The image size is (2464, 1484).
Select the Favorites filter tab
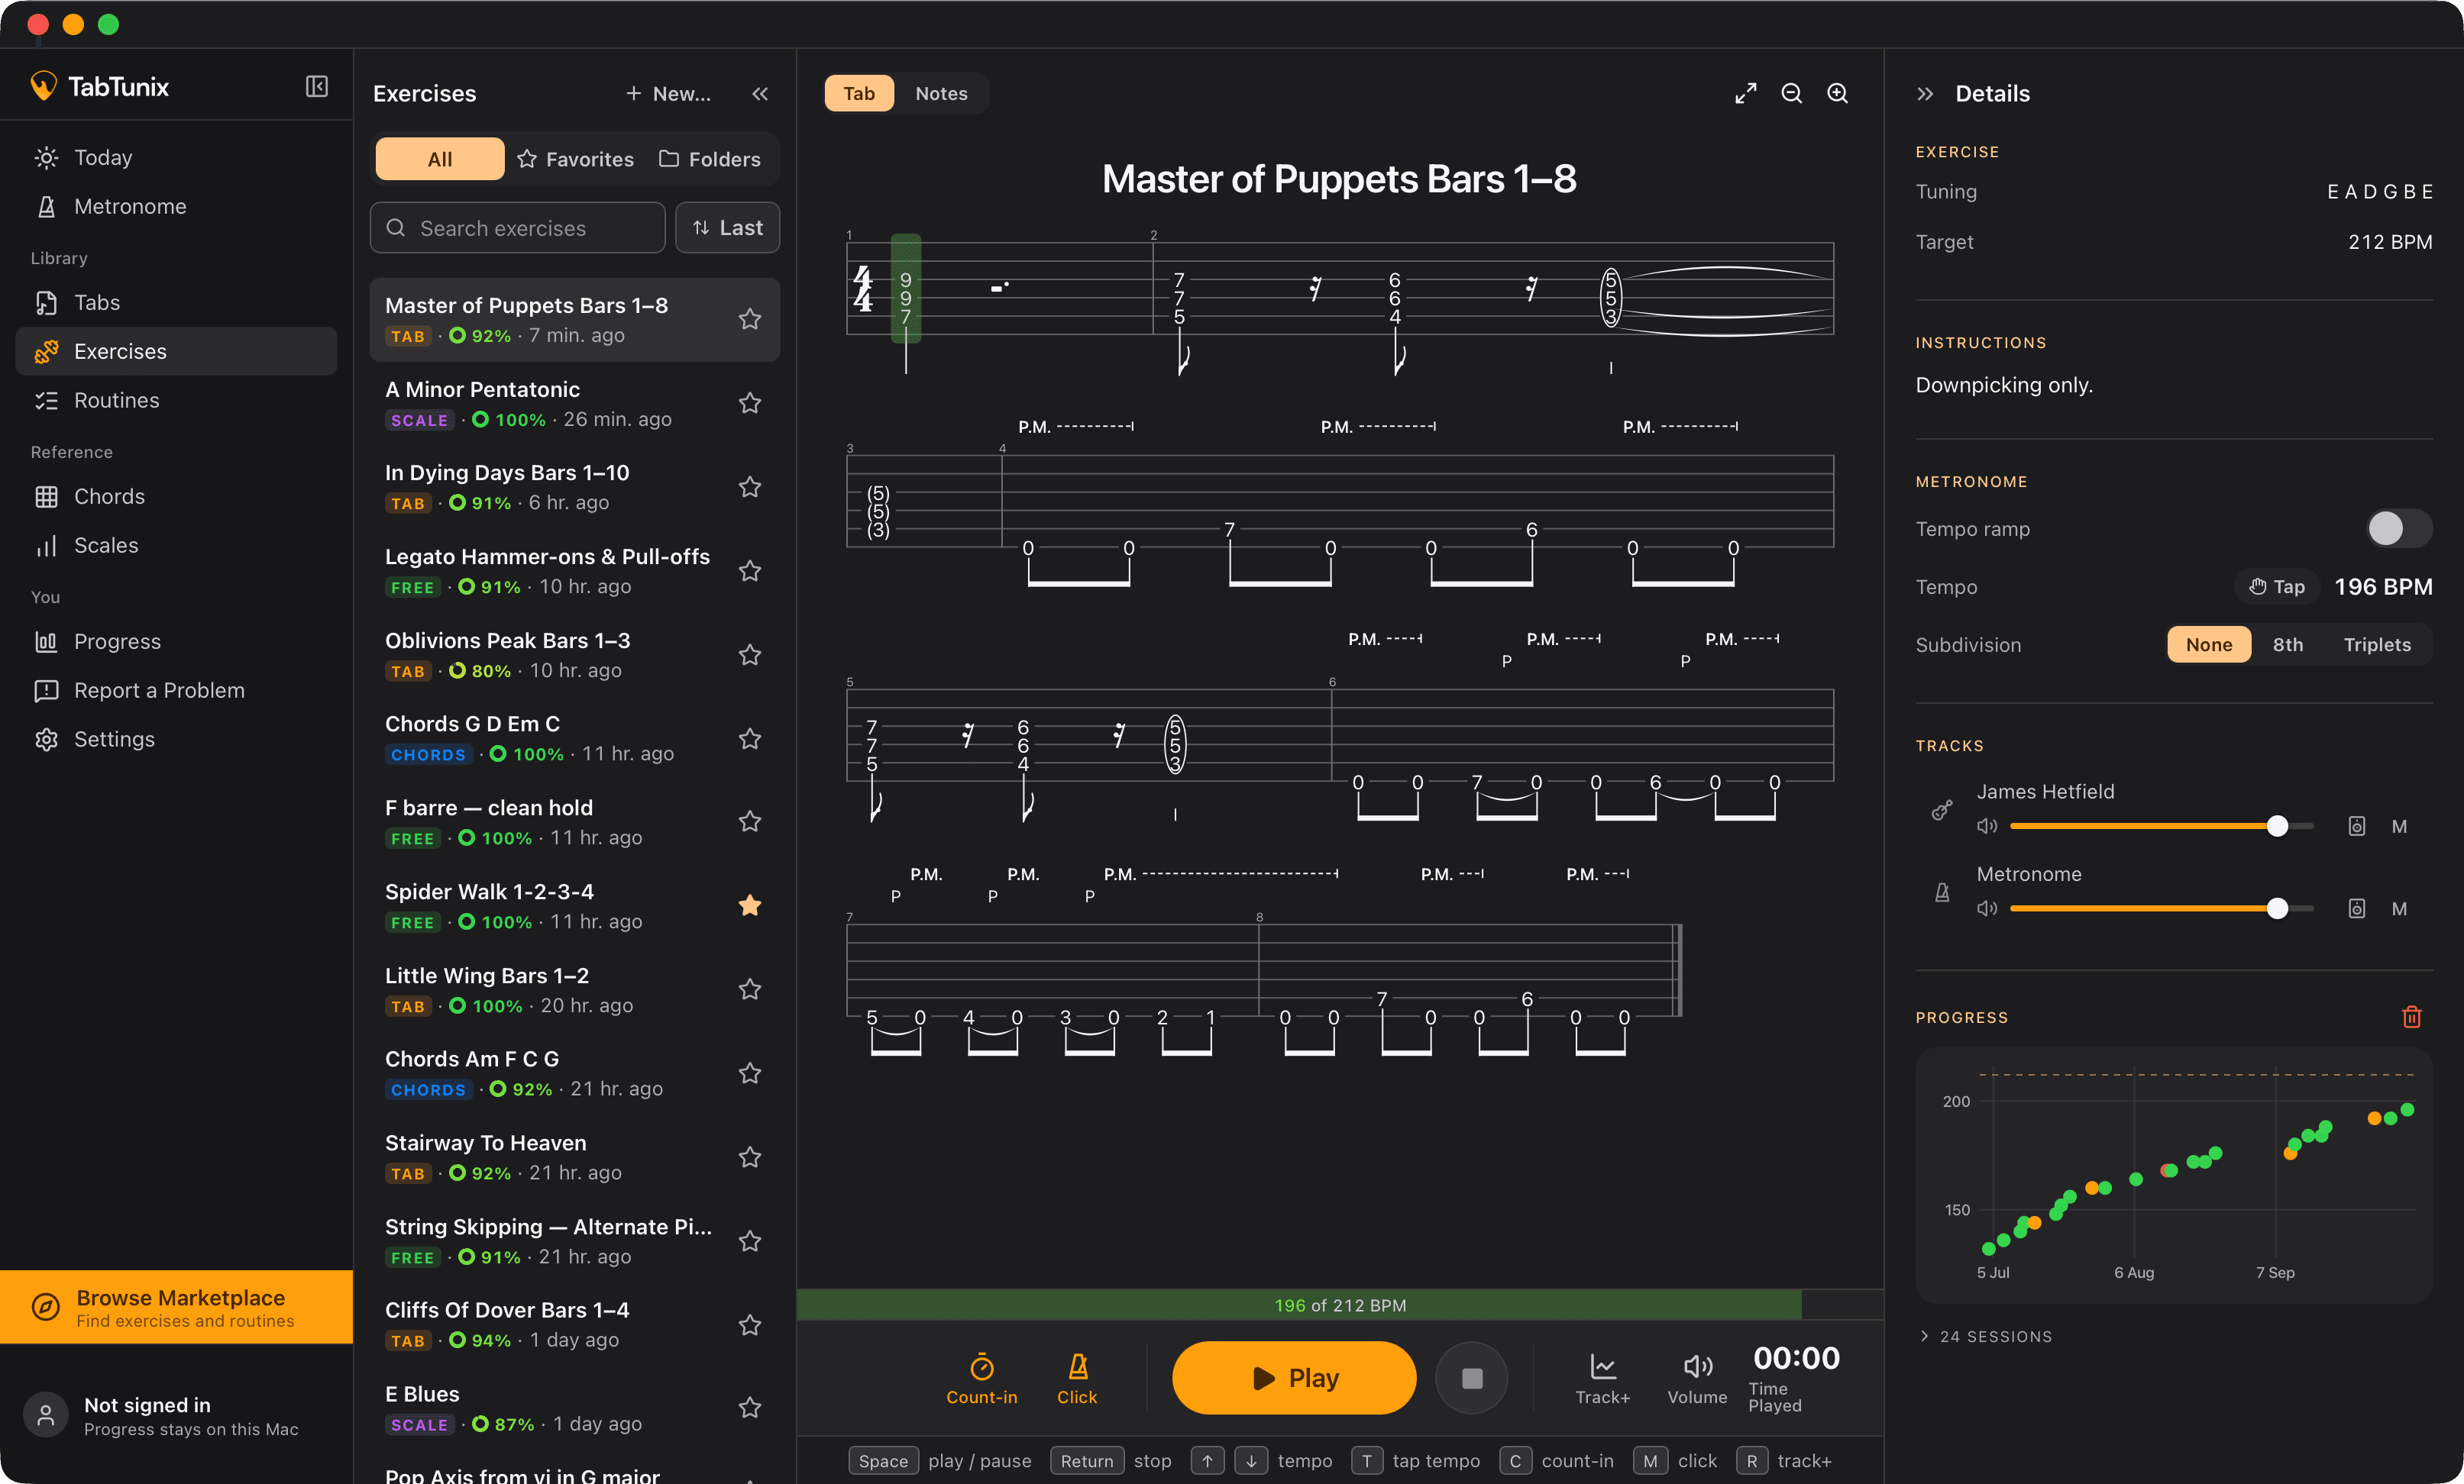(x=576, y=159)
